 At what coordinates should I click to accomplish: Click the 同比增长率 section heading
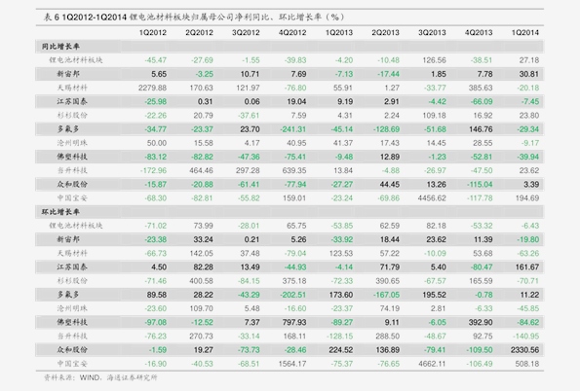(x=60, y=47)
